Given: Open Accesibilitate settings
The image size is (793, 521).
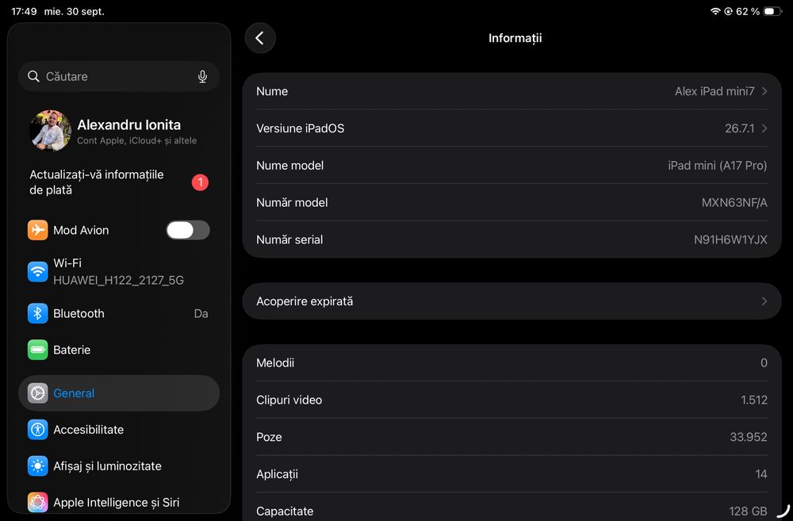Looking at the screenshot, I should coord(119,430).
